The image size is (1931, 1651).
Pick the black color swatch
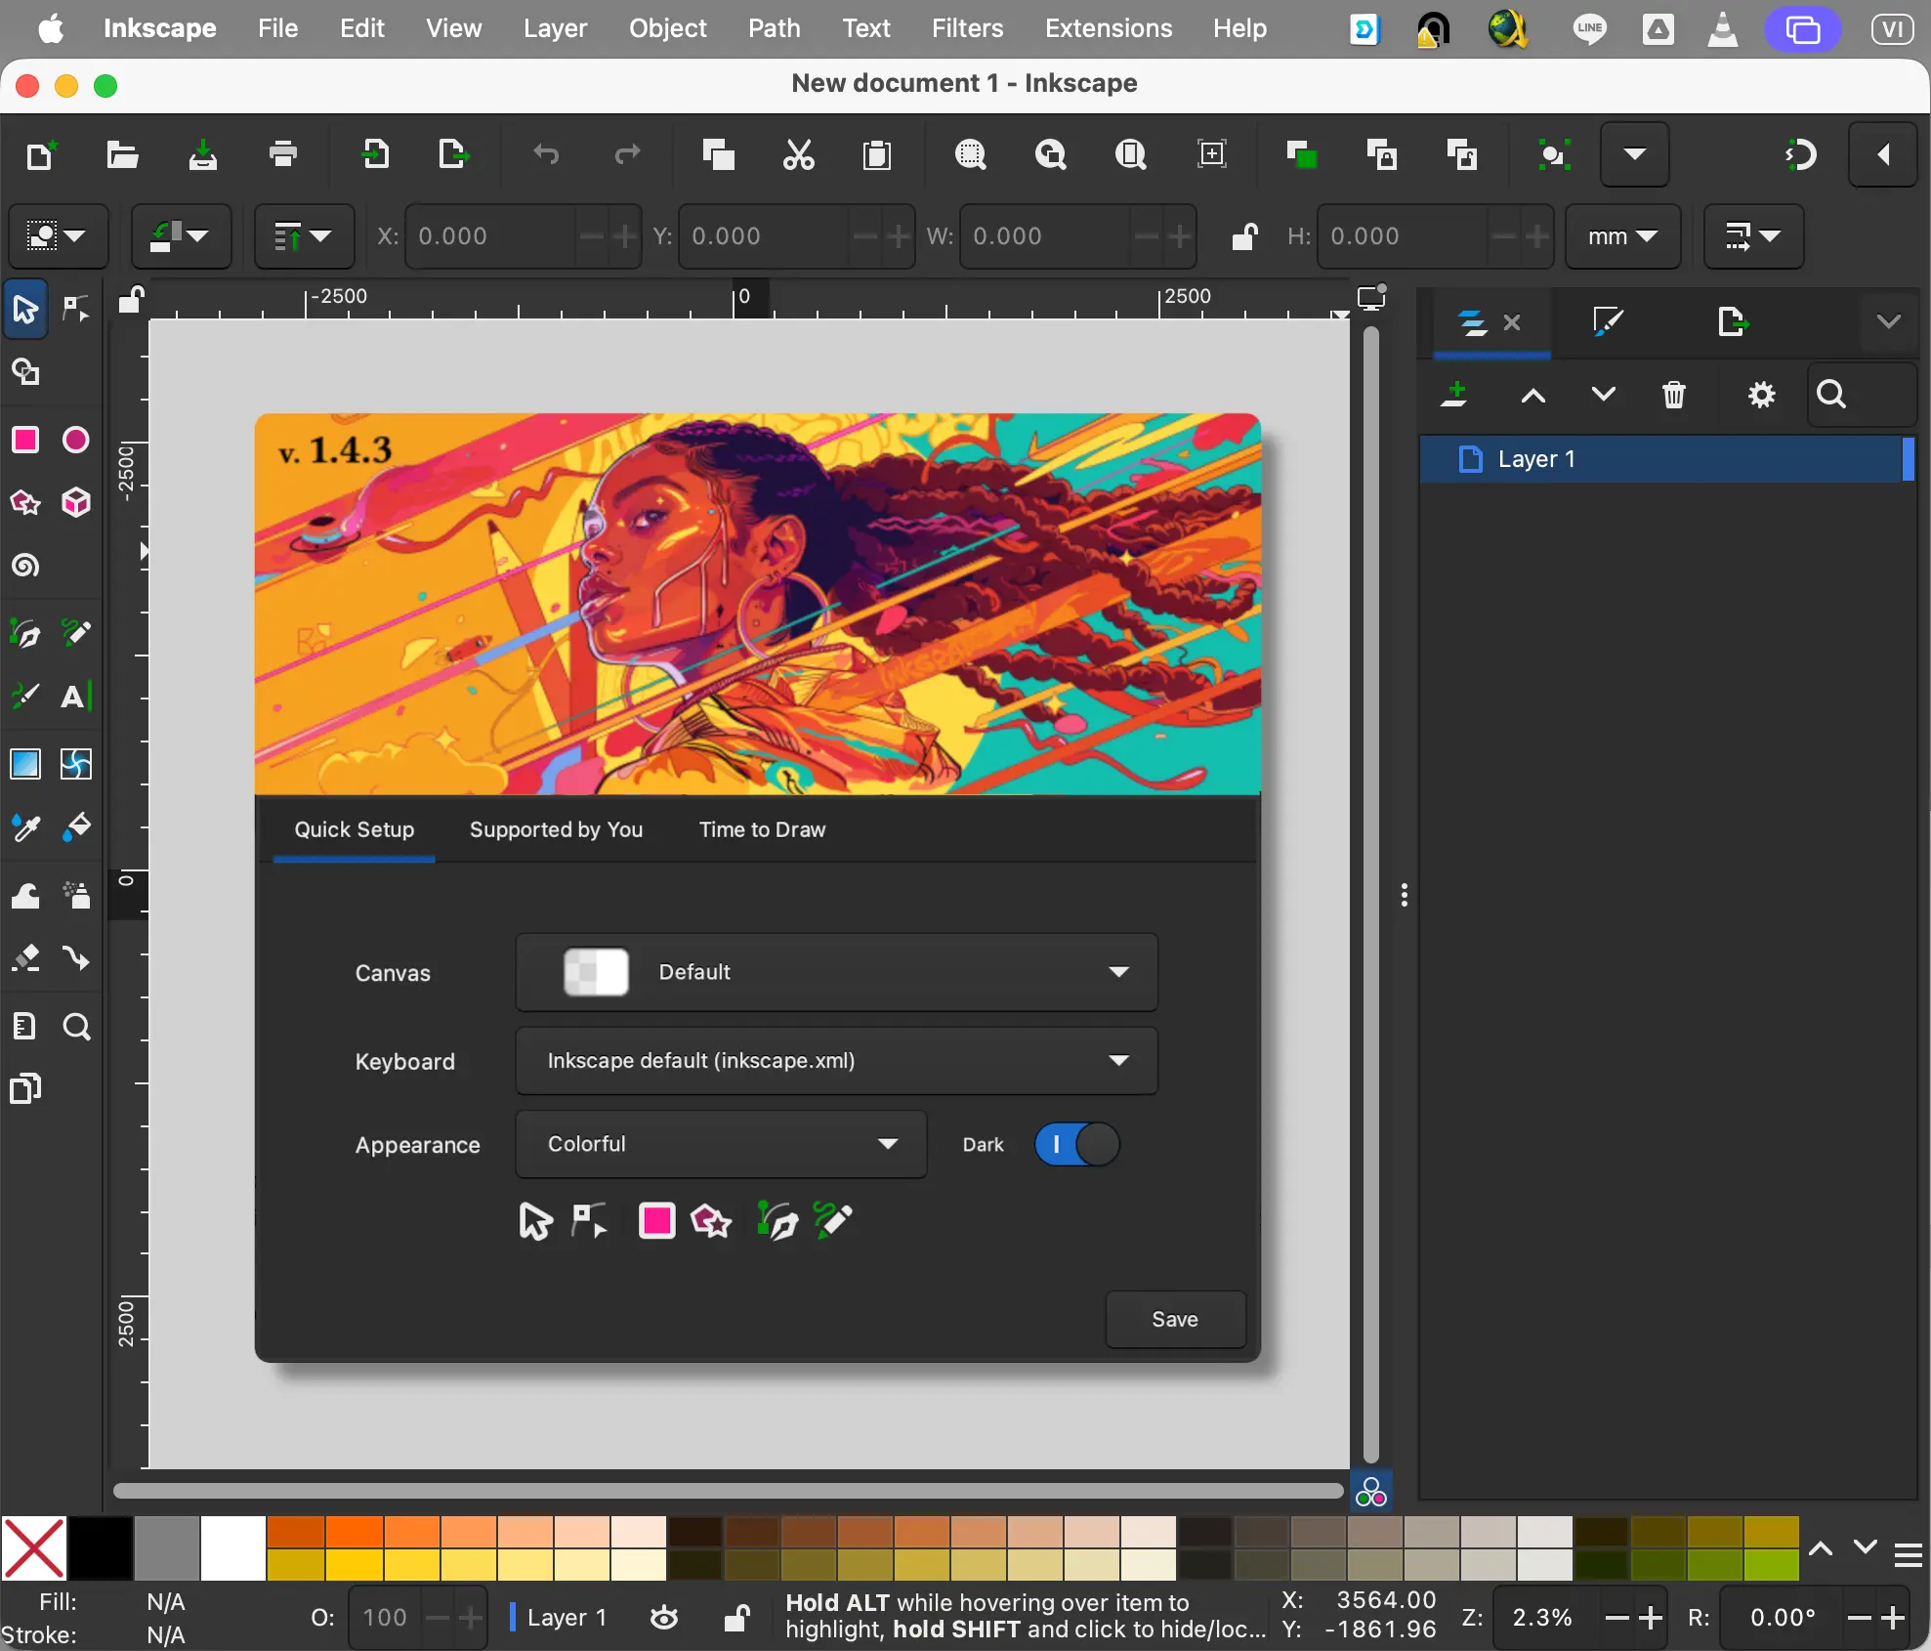pyautogui.click(x=101, y=1547)
